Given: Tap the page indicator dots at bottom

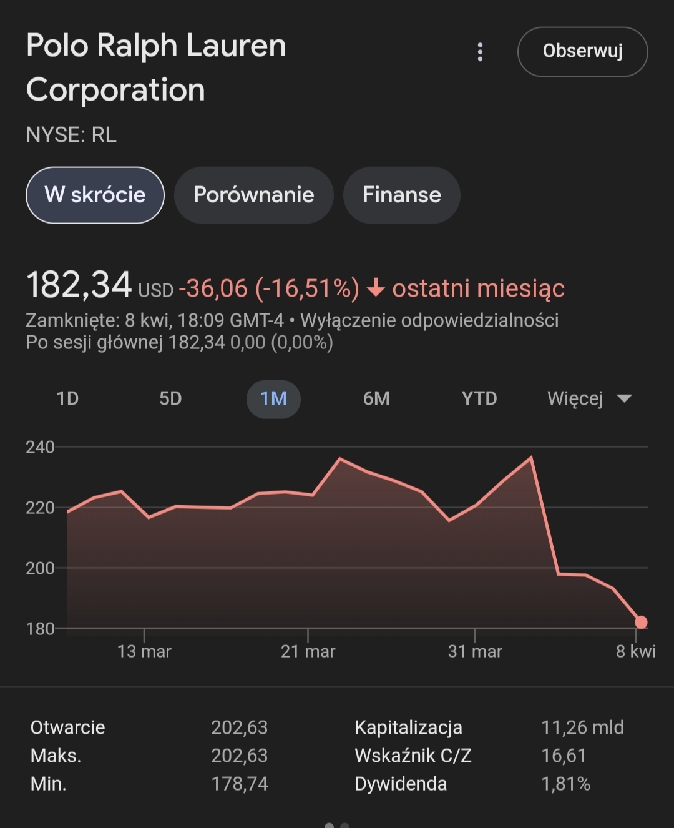Looking at the screenshot, I should coord(337,824).
